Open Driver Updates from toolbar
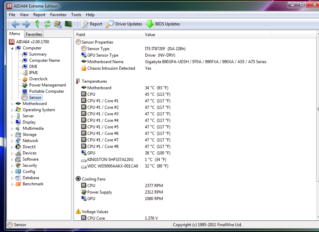Screen dimensions: 319x232 pyautogui.click(x=124, y=24)
